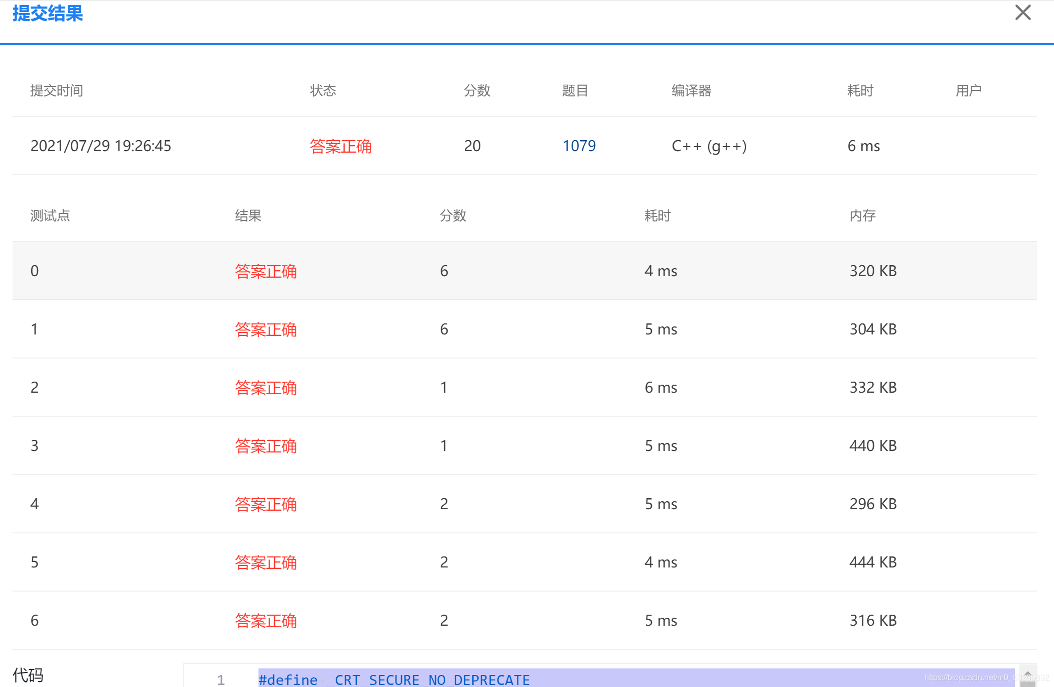The image size is (1054, 687).
Task: Click the 状态 column header
Action: (x=323, y=91)
